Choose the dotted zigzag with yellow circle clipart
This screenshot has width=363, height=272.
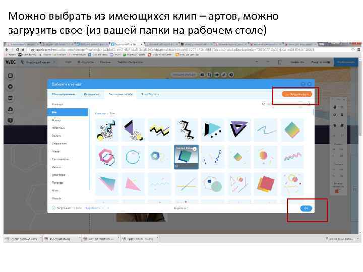tap(106, 130)
